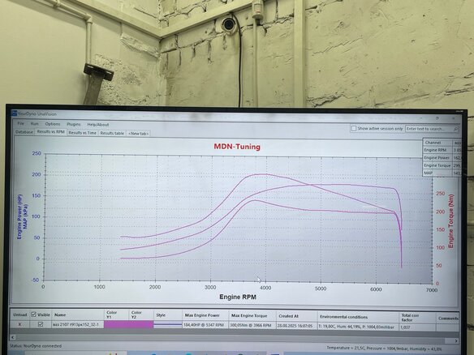Click the window maximize button

(x=437, y=118)
